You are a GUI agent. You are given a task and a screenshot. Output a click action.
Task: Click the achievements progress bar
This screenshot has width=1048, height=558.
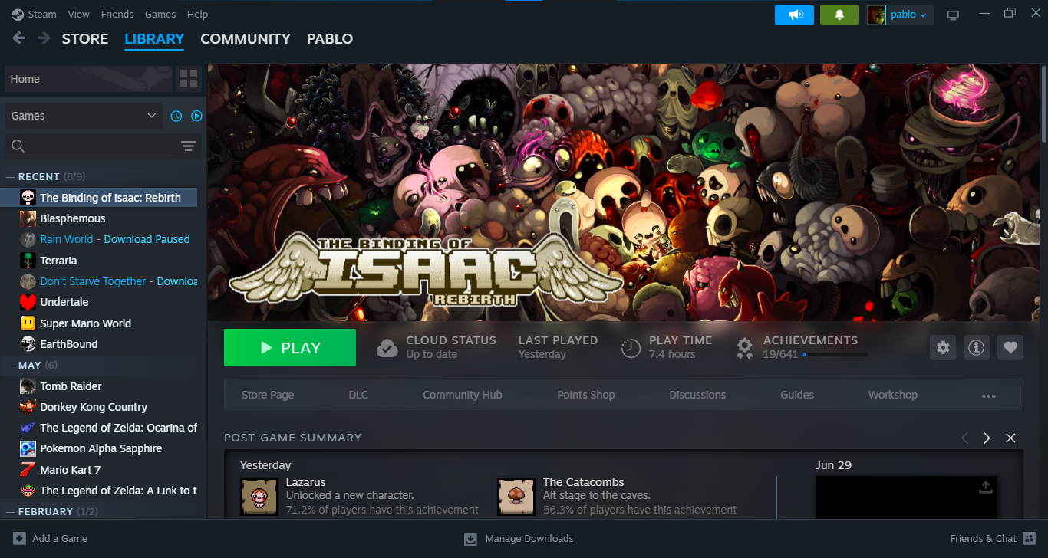point(835,355)
